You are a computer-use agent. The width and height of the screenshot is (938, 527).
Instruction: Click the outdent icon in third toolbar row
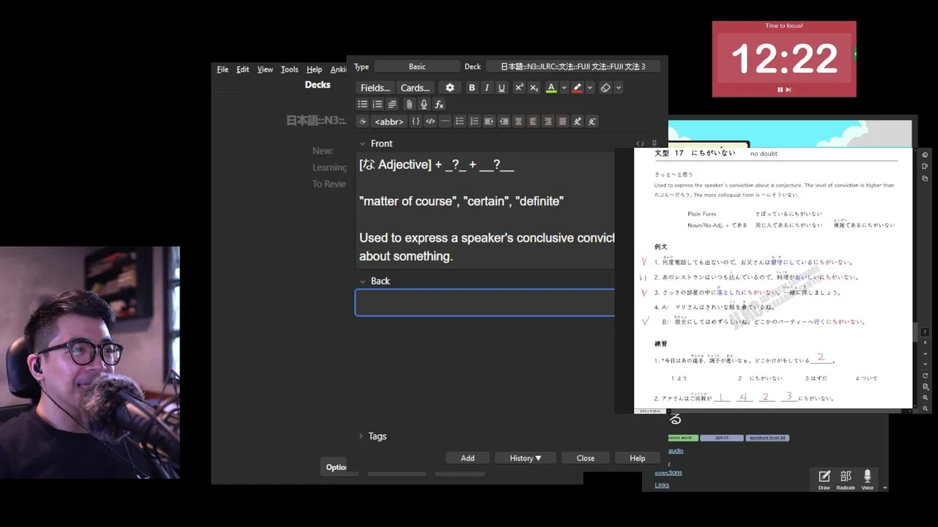tap(503, 122)
